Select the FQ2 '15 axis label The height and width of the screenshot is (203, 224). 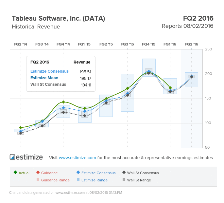pyautogui.click(x=106, y=44)
